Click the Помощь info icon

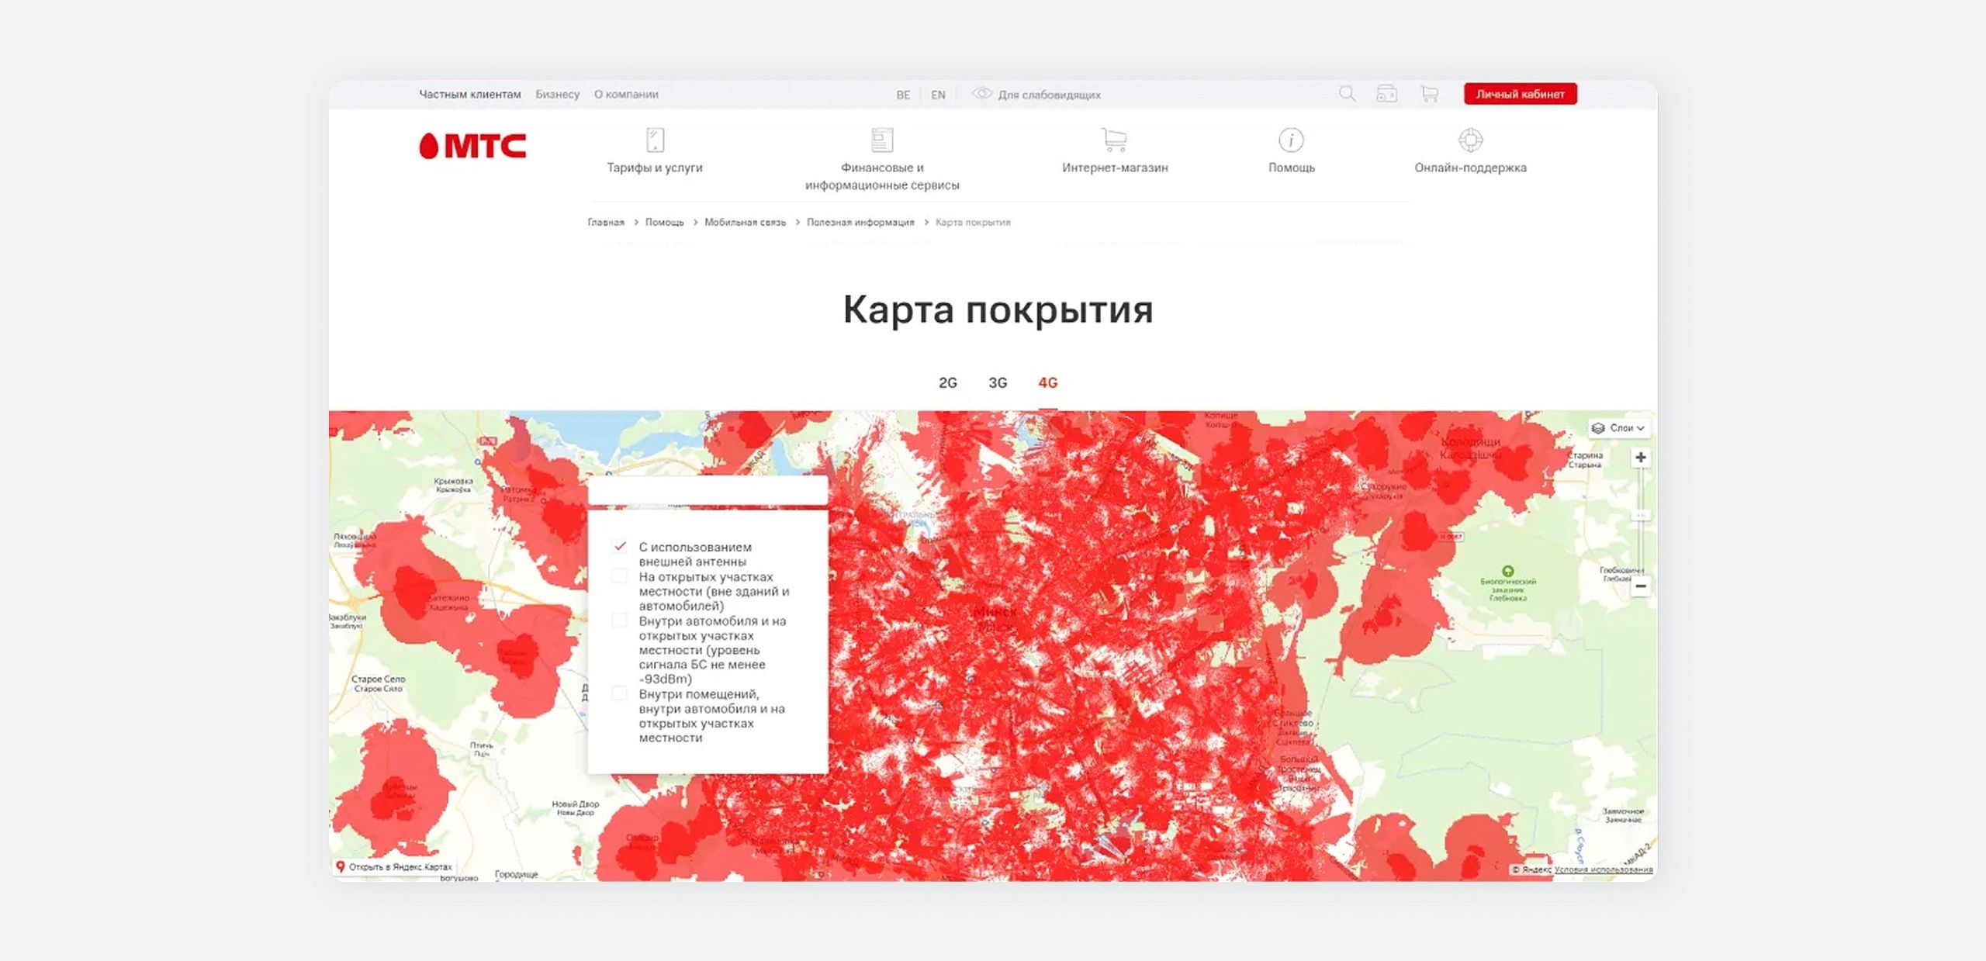tap(1291, 140)
